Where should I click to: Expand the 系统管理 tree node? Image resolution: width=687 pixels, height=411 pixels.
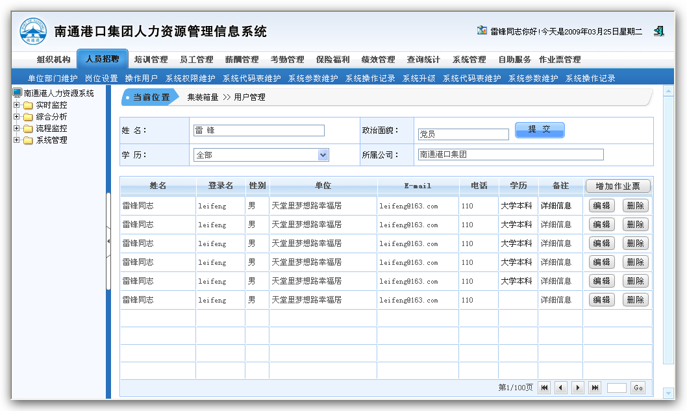click(x=16, y=139)
